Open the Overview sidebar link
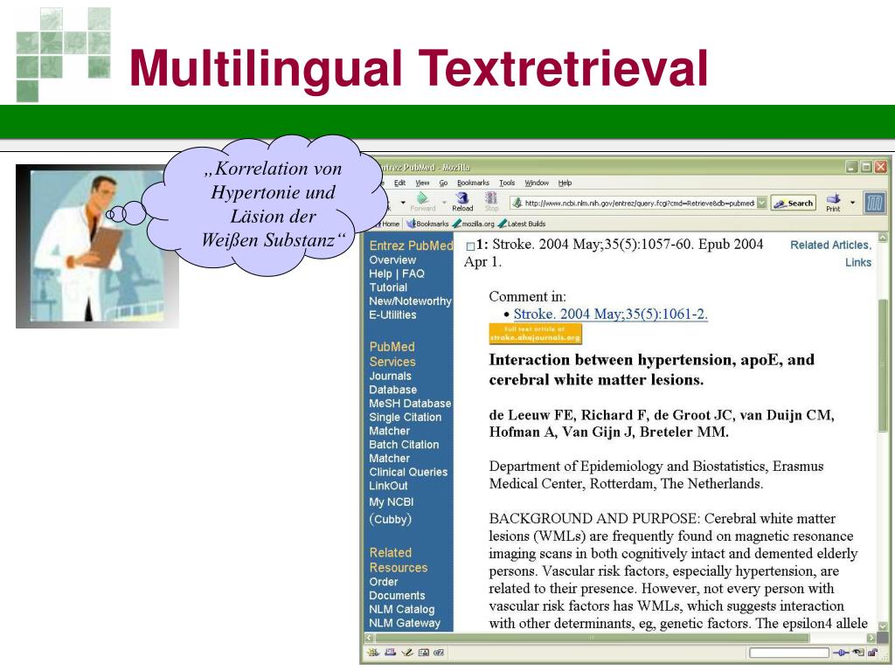This screenshot has width=895, height=671. [x=392, y=259]
